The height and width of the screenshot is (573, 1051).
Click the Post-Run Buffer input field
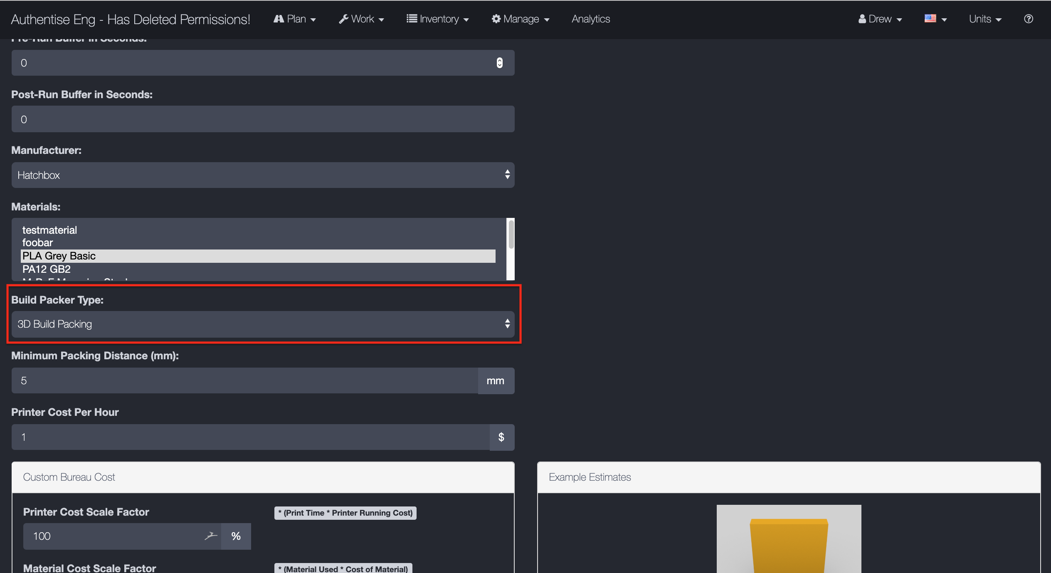tap(263, 119)
